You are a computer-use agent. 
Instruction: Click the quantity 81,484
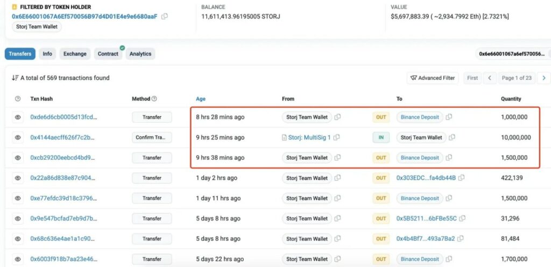click(x=510, y=239)
